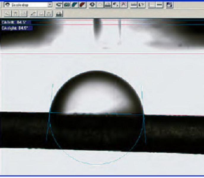Click the magnifier icon in second toolbar row

point(7,14)
